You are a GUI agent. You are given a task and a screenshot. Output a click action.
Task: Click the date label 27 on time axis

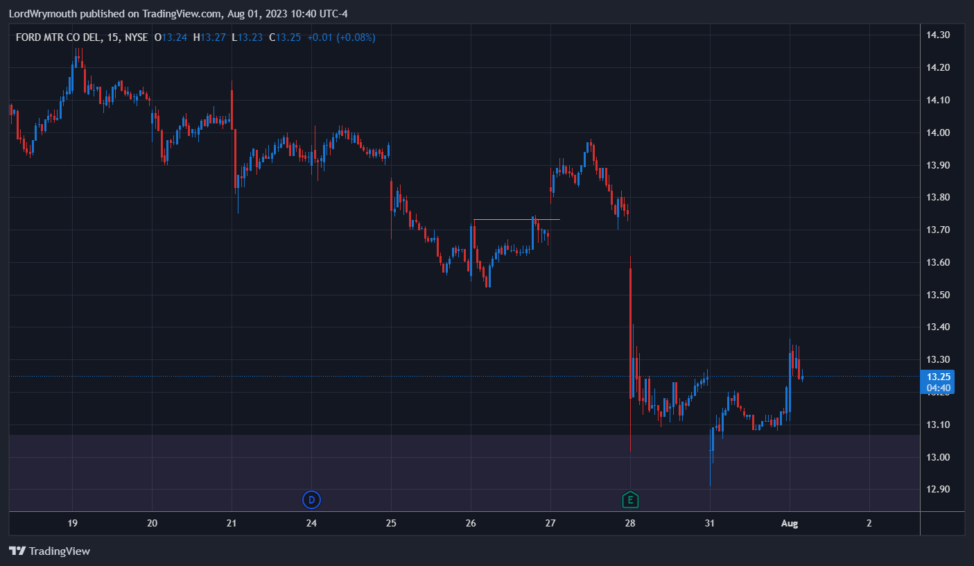550,524
